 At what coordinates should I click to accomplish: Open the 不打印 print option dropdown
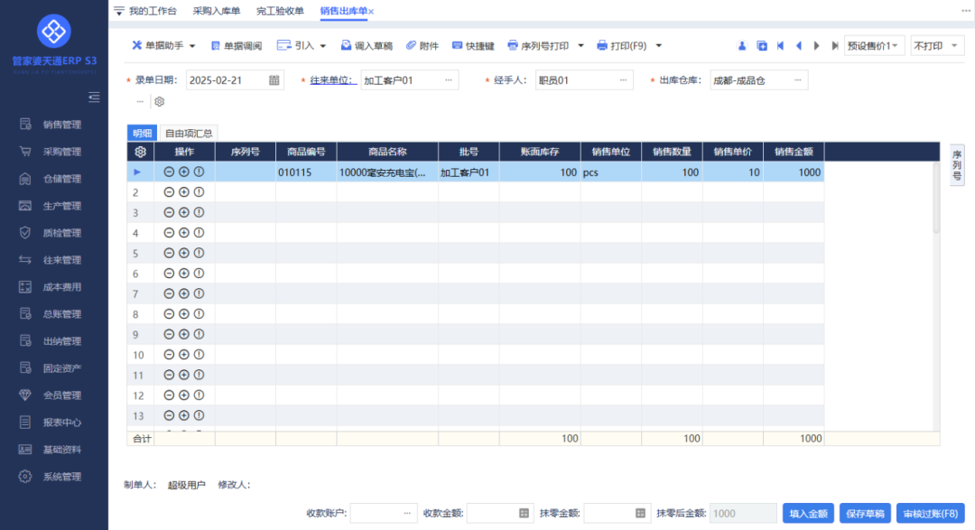[x=937, y=45]
